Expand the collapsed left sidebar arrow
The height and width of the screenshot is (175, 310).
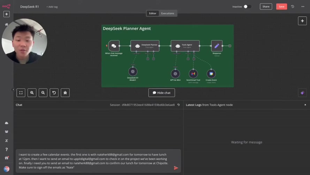pyautogui.click(x=13, y=89)
